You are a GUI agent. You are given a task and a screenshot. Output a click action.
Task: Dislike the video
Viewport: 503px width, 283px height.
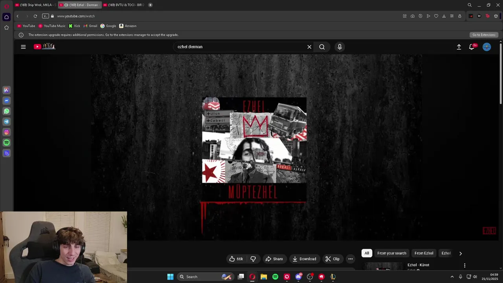click(x=253, y=259)
